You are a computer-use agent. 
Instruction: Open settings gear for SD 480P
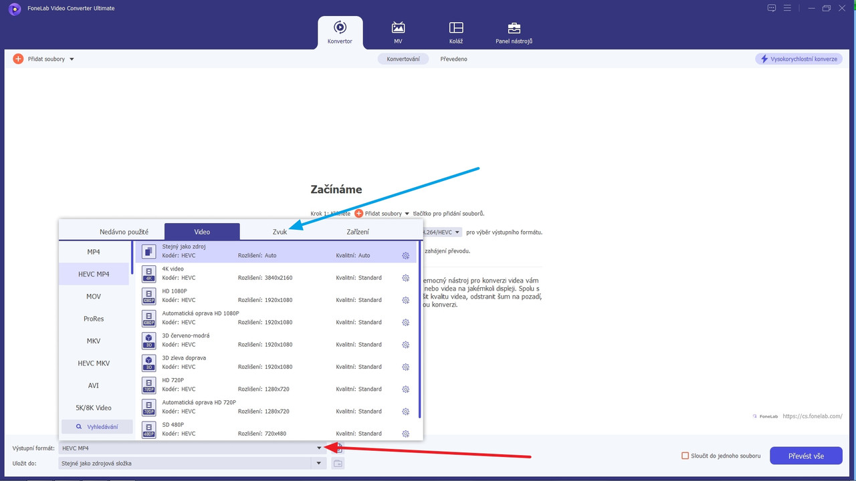point(405,434)
